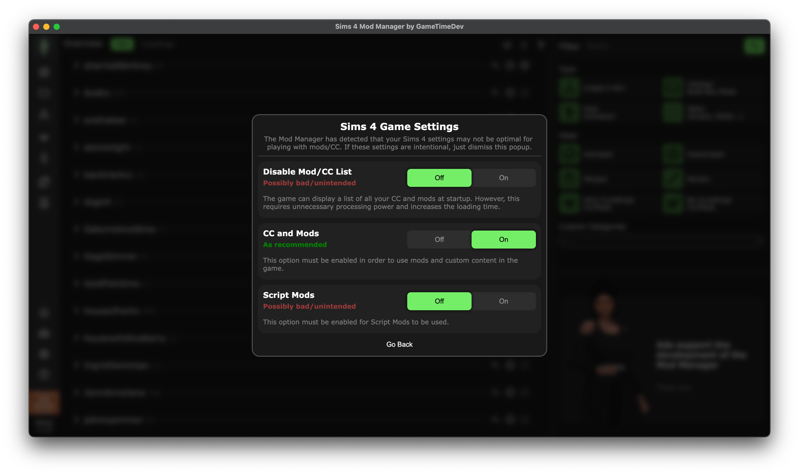This screenshot has height=475, width=799.
Task: Set Disable Mod/CC List to On
Action: [x=503, y=178]
